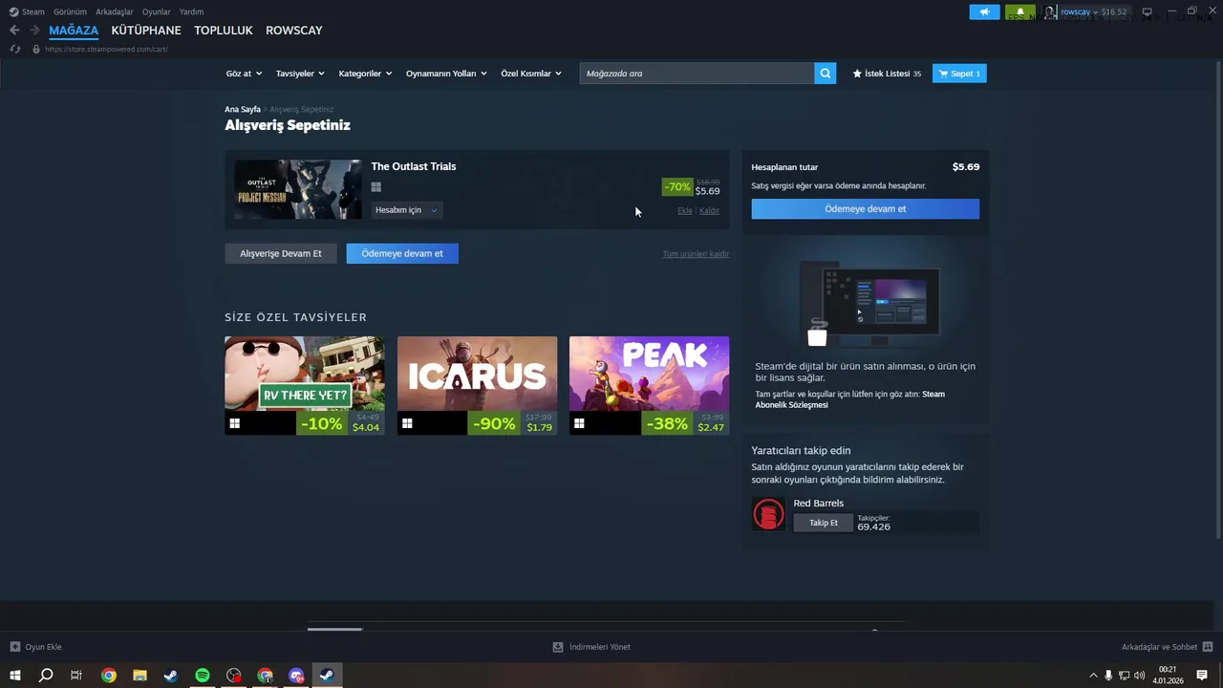This screenshot has height=688, width=1223.
Task: Click the rowscay profile avatar
Action: tap(1050, 12)
